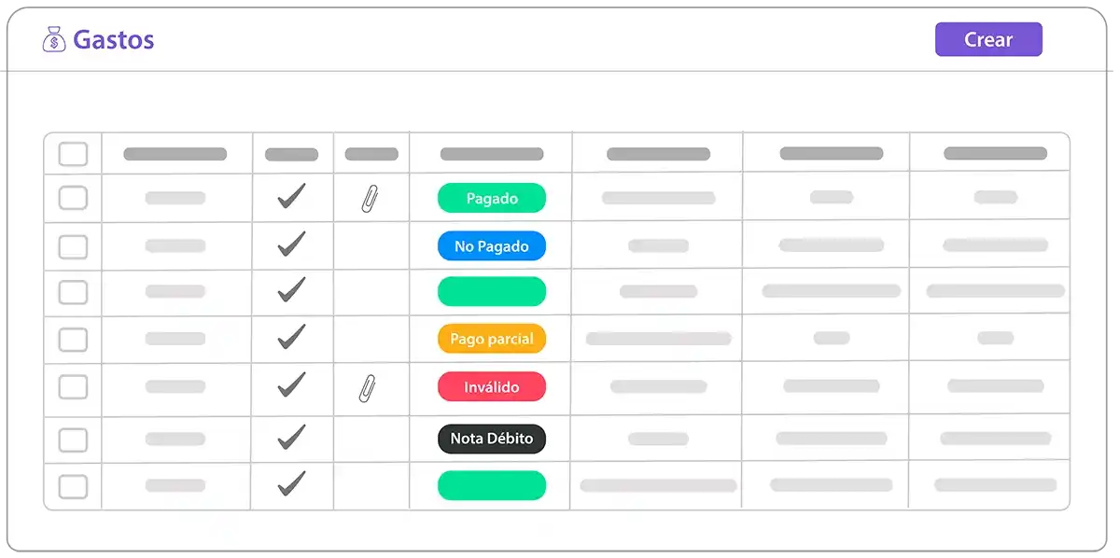Click the red Inválido status badge
Viewport: 1120px width, 558px height.
pos(492,387)
